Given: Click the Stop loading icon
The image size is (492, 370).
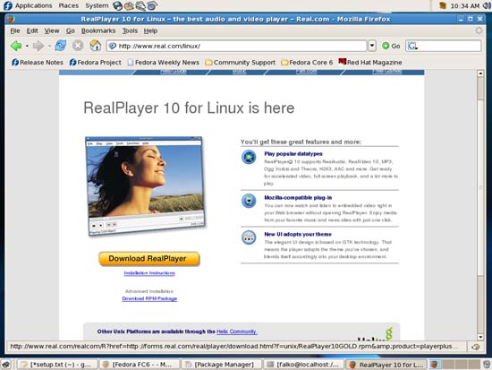Looking at the screenshot, I should 78,46.
